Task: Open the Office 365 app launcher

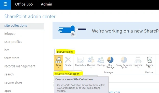Action: 5,4
